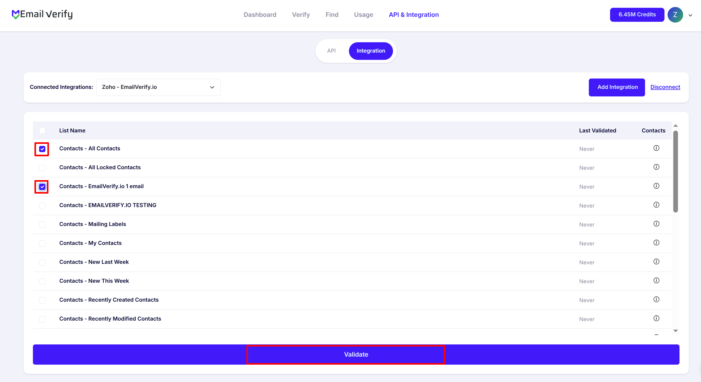Image resolution: width=701 pixels, height=382 pixels.
Task: Click the Last Validated column header
Action: (598, 130)
